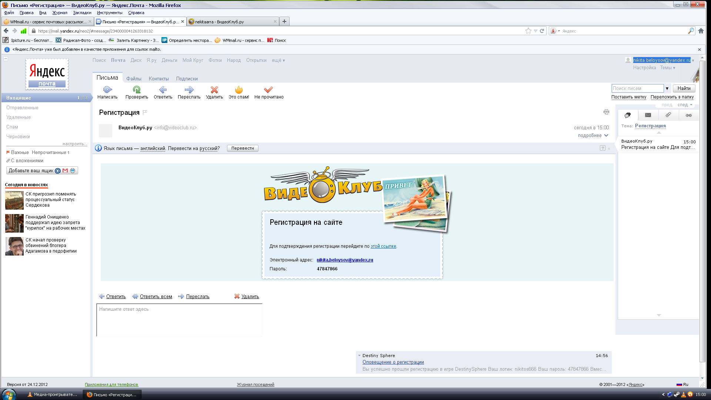The height and width of the screenshot is (400, 711).
Task: Toggle Не прочитано unread checkmark
Action: (268, 90)
